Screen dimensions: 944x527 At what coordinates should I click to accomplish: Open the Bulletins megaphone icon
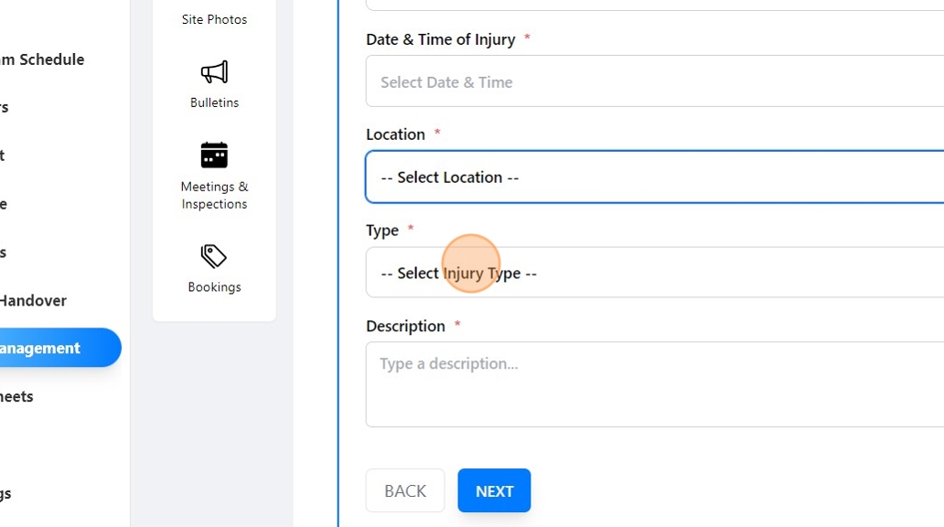(214, 72)
